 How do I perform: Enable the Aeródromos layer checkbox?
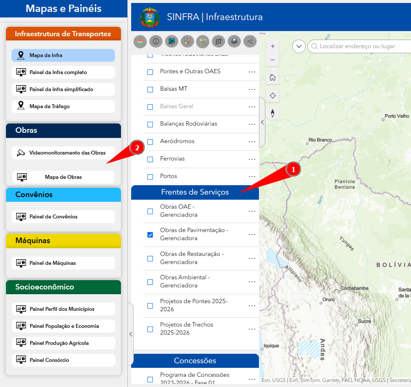pyautogui.click(x=150, y=142)
